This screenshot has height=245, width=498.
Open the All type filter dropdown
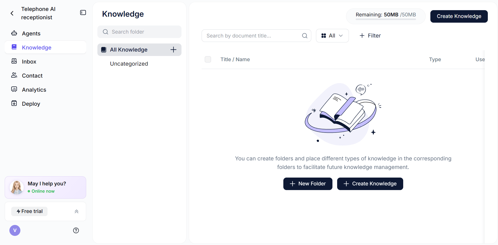pyautogui.click(x=332, y=36)
